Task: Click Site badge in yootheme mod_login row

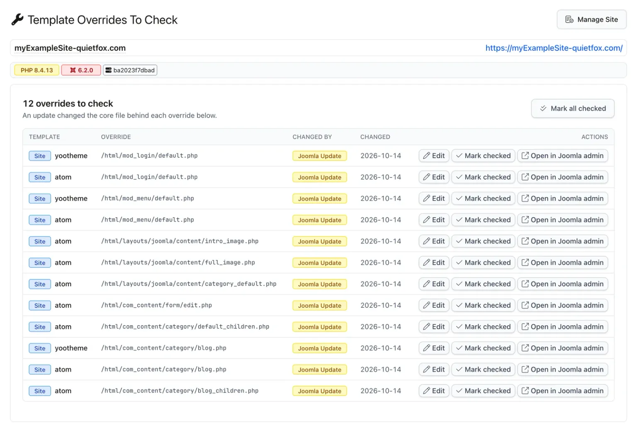Action: tap(40, 156)
